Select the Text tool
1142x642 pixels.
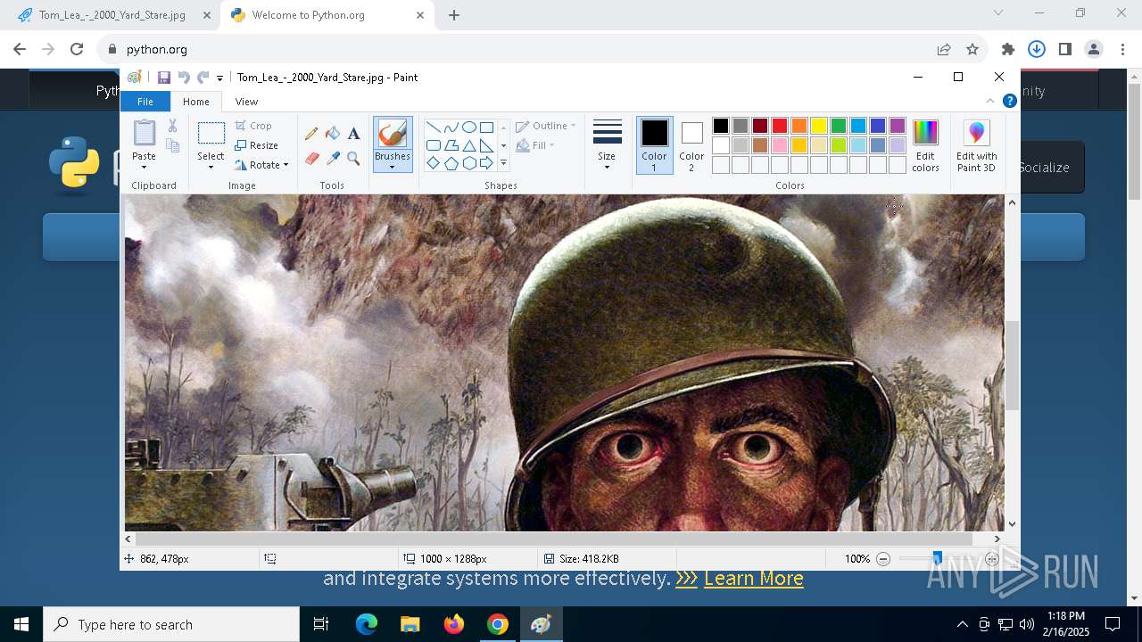(x=353, y=134)
